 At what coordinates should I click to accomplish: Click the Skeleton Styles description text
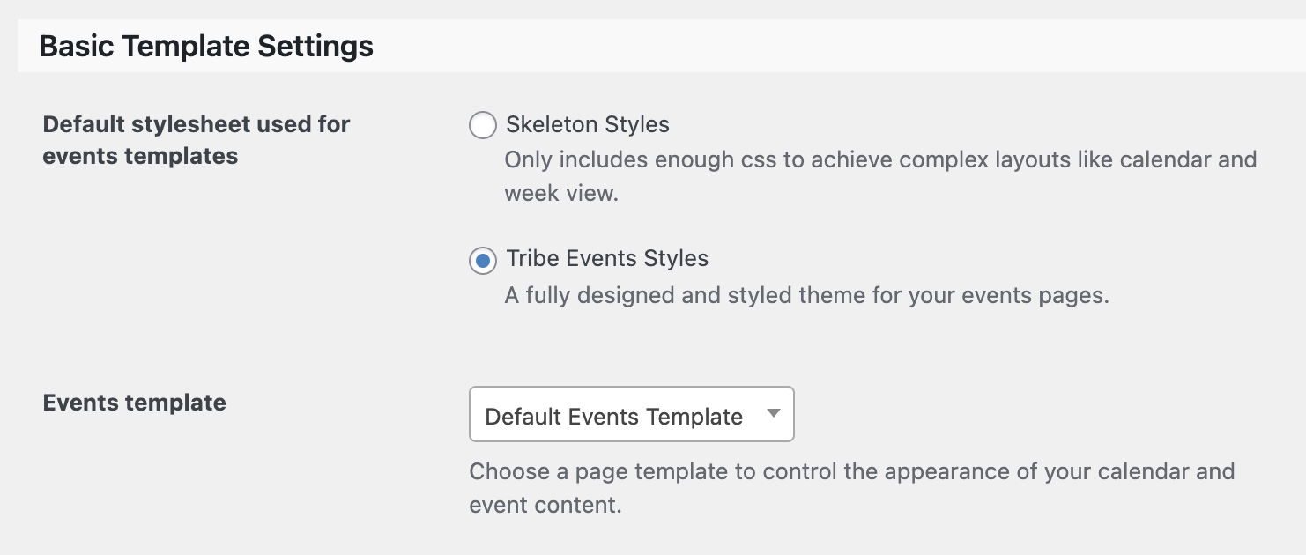pos(879,175)
